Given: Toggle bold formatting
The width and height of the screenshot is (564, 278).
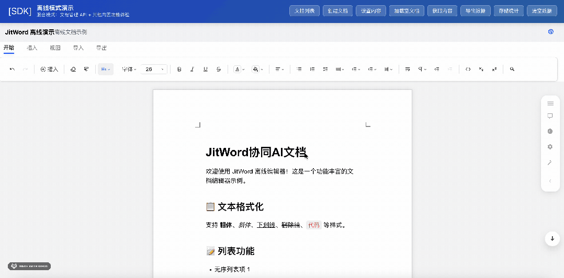Looking at the screenshot, I should tap(179, 70).
